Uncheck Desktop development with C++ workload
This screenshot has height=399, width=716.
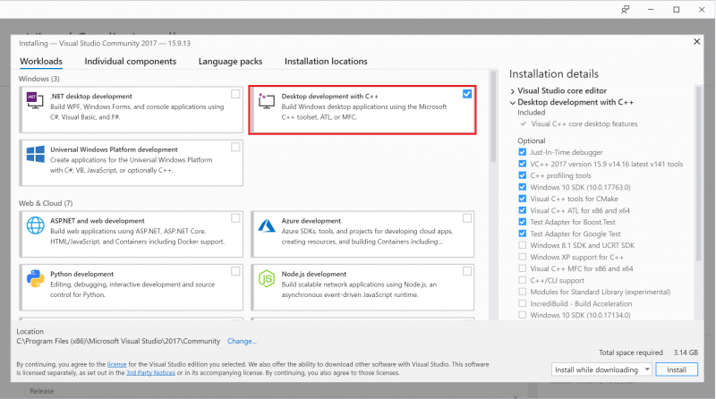click(x=466, y=94)
